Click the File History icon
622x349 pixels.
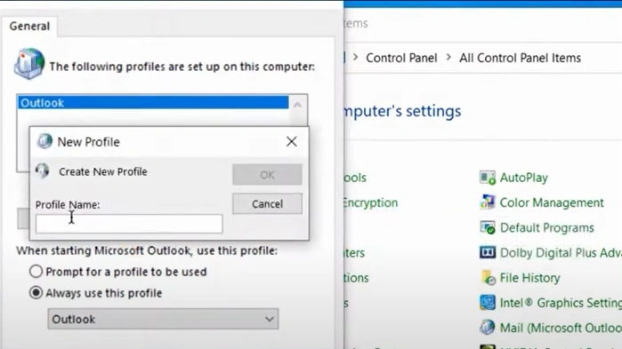click(488, 278)
